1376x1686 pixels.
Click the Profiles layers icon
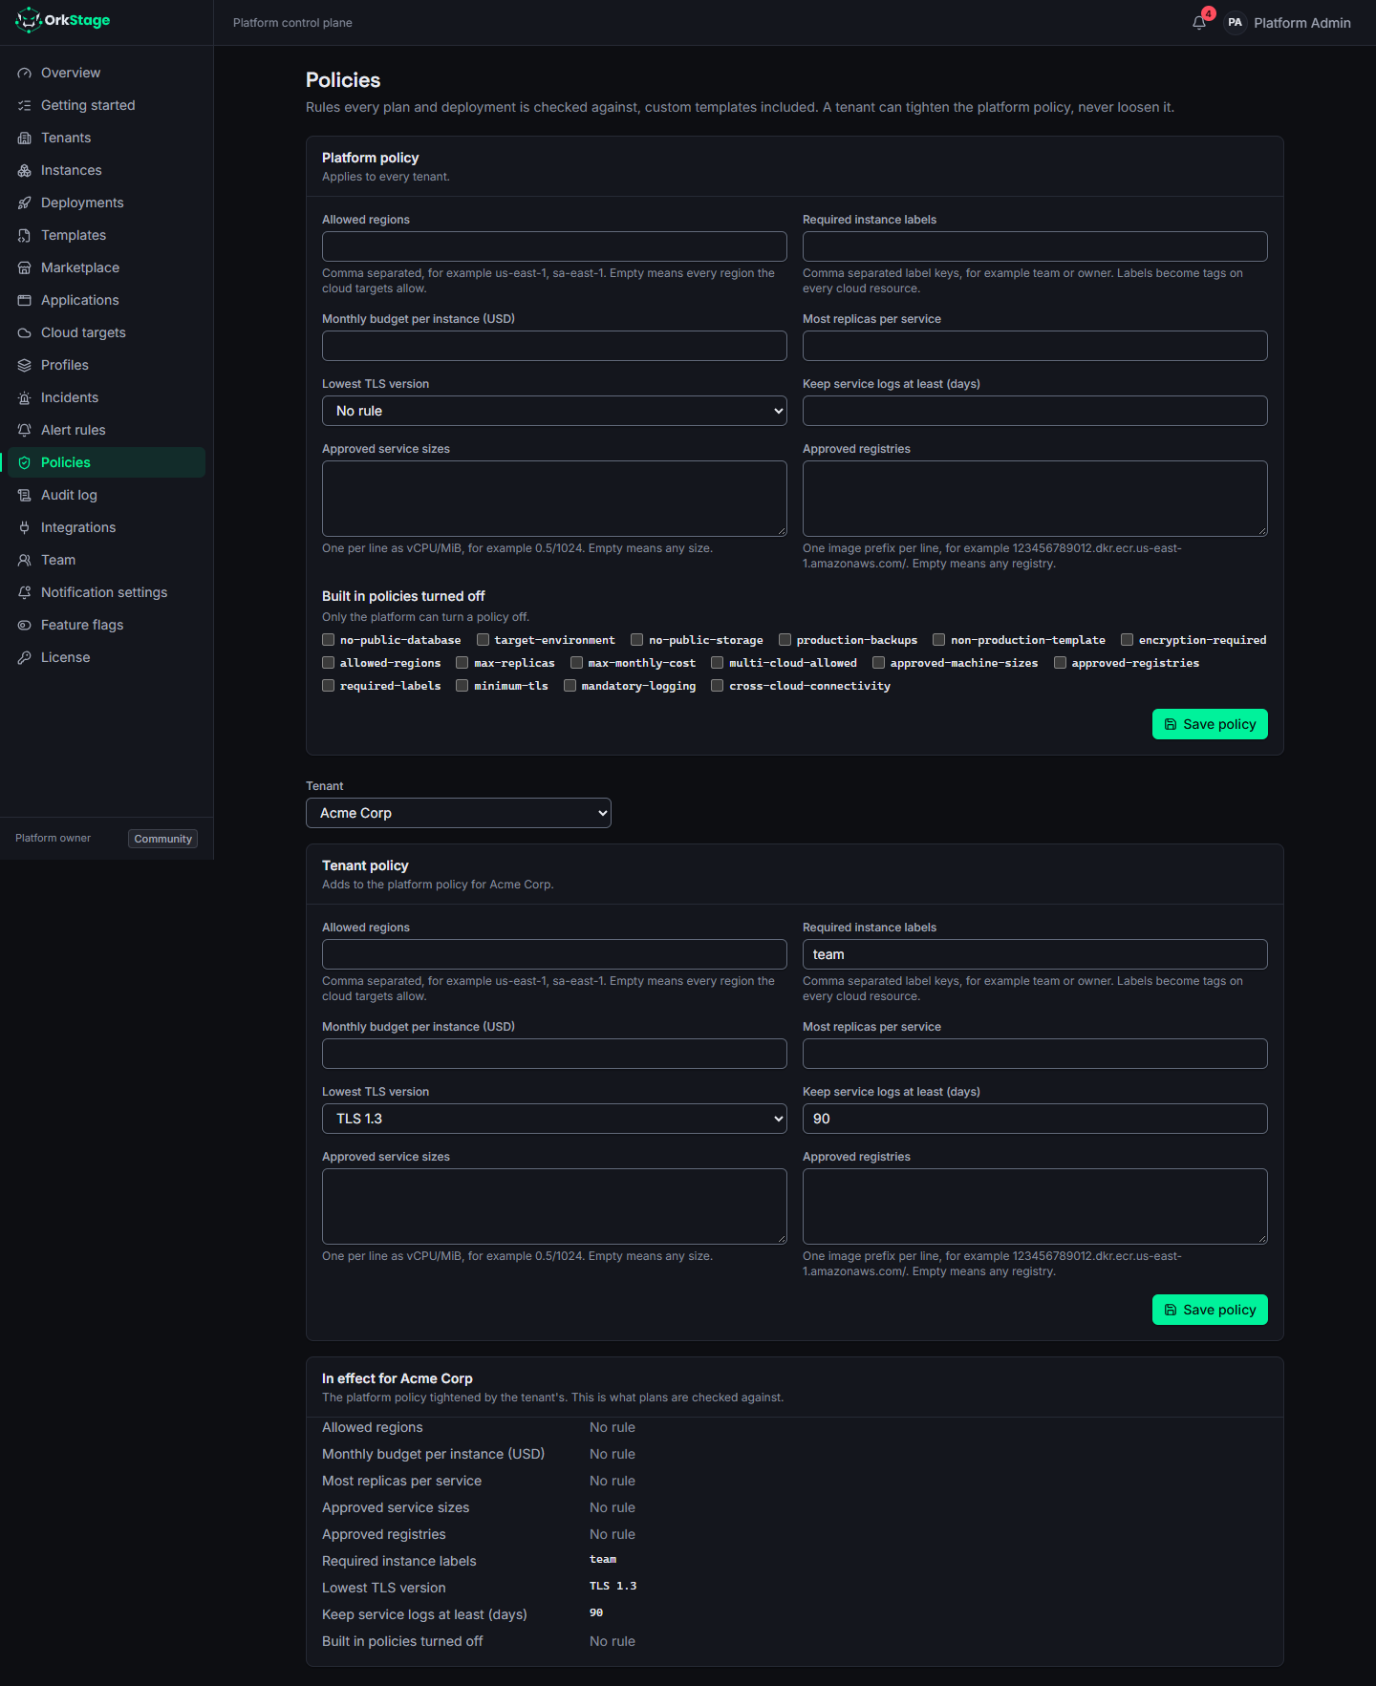coord(25,365)
